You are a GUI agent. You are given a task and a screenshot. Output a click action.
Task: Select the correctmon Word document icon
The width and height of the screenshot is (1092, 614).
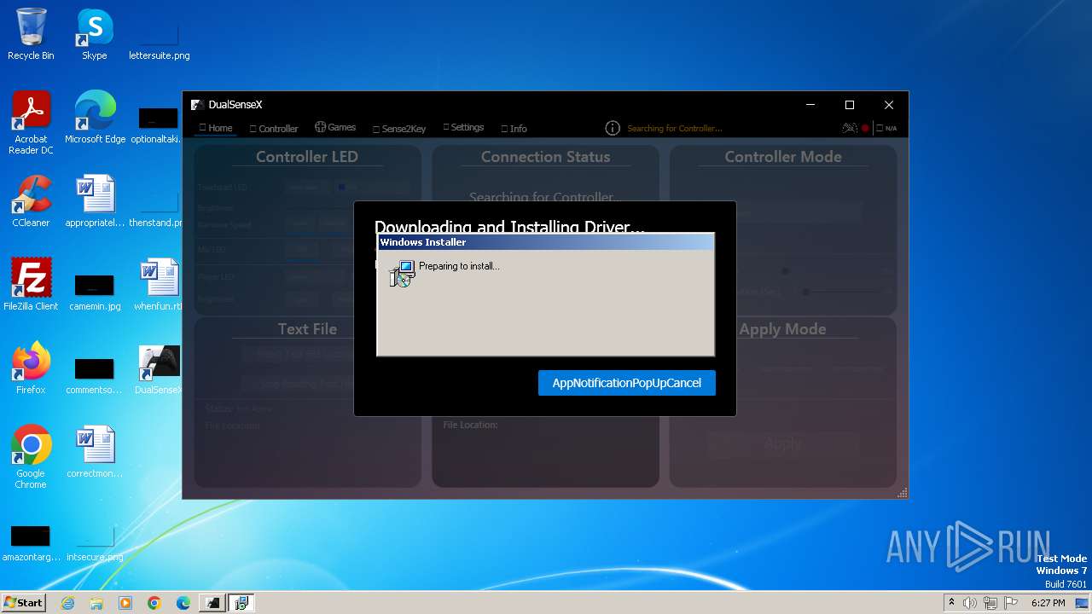click(95, 452)
